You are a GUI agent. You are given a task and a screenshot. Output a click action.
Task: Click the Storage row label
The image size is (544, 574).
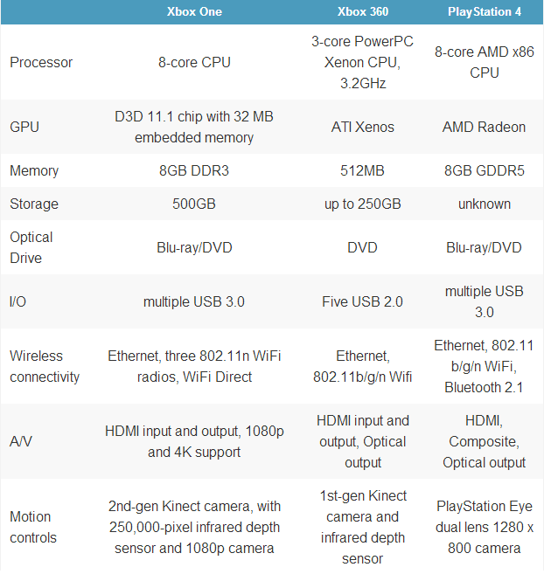tap(34, 204)
